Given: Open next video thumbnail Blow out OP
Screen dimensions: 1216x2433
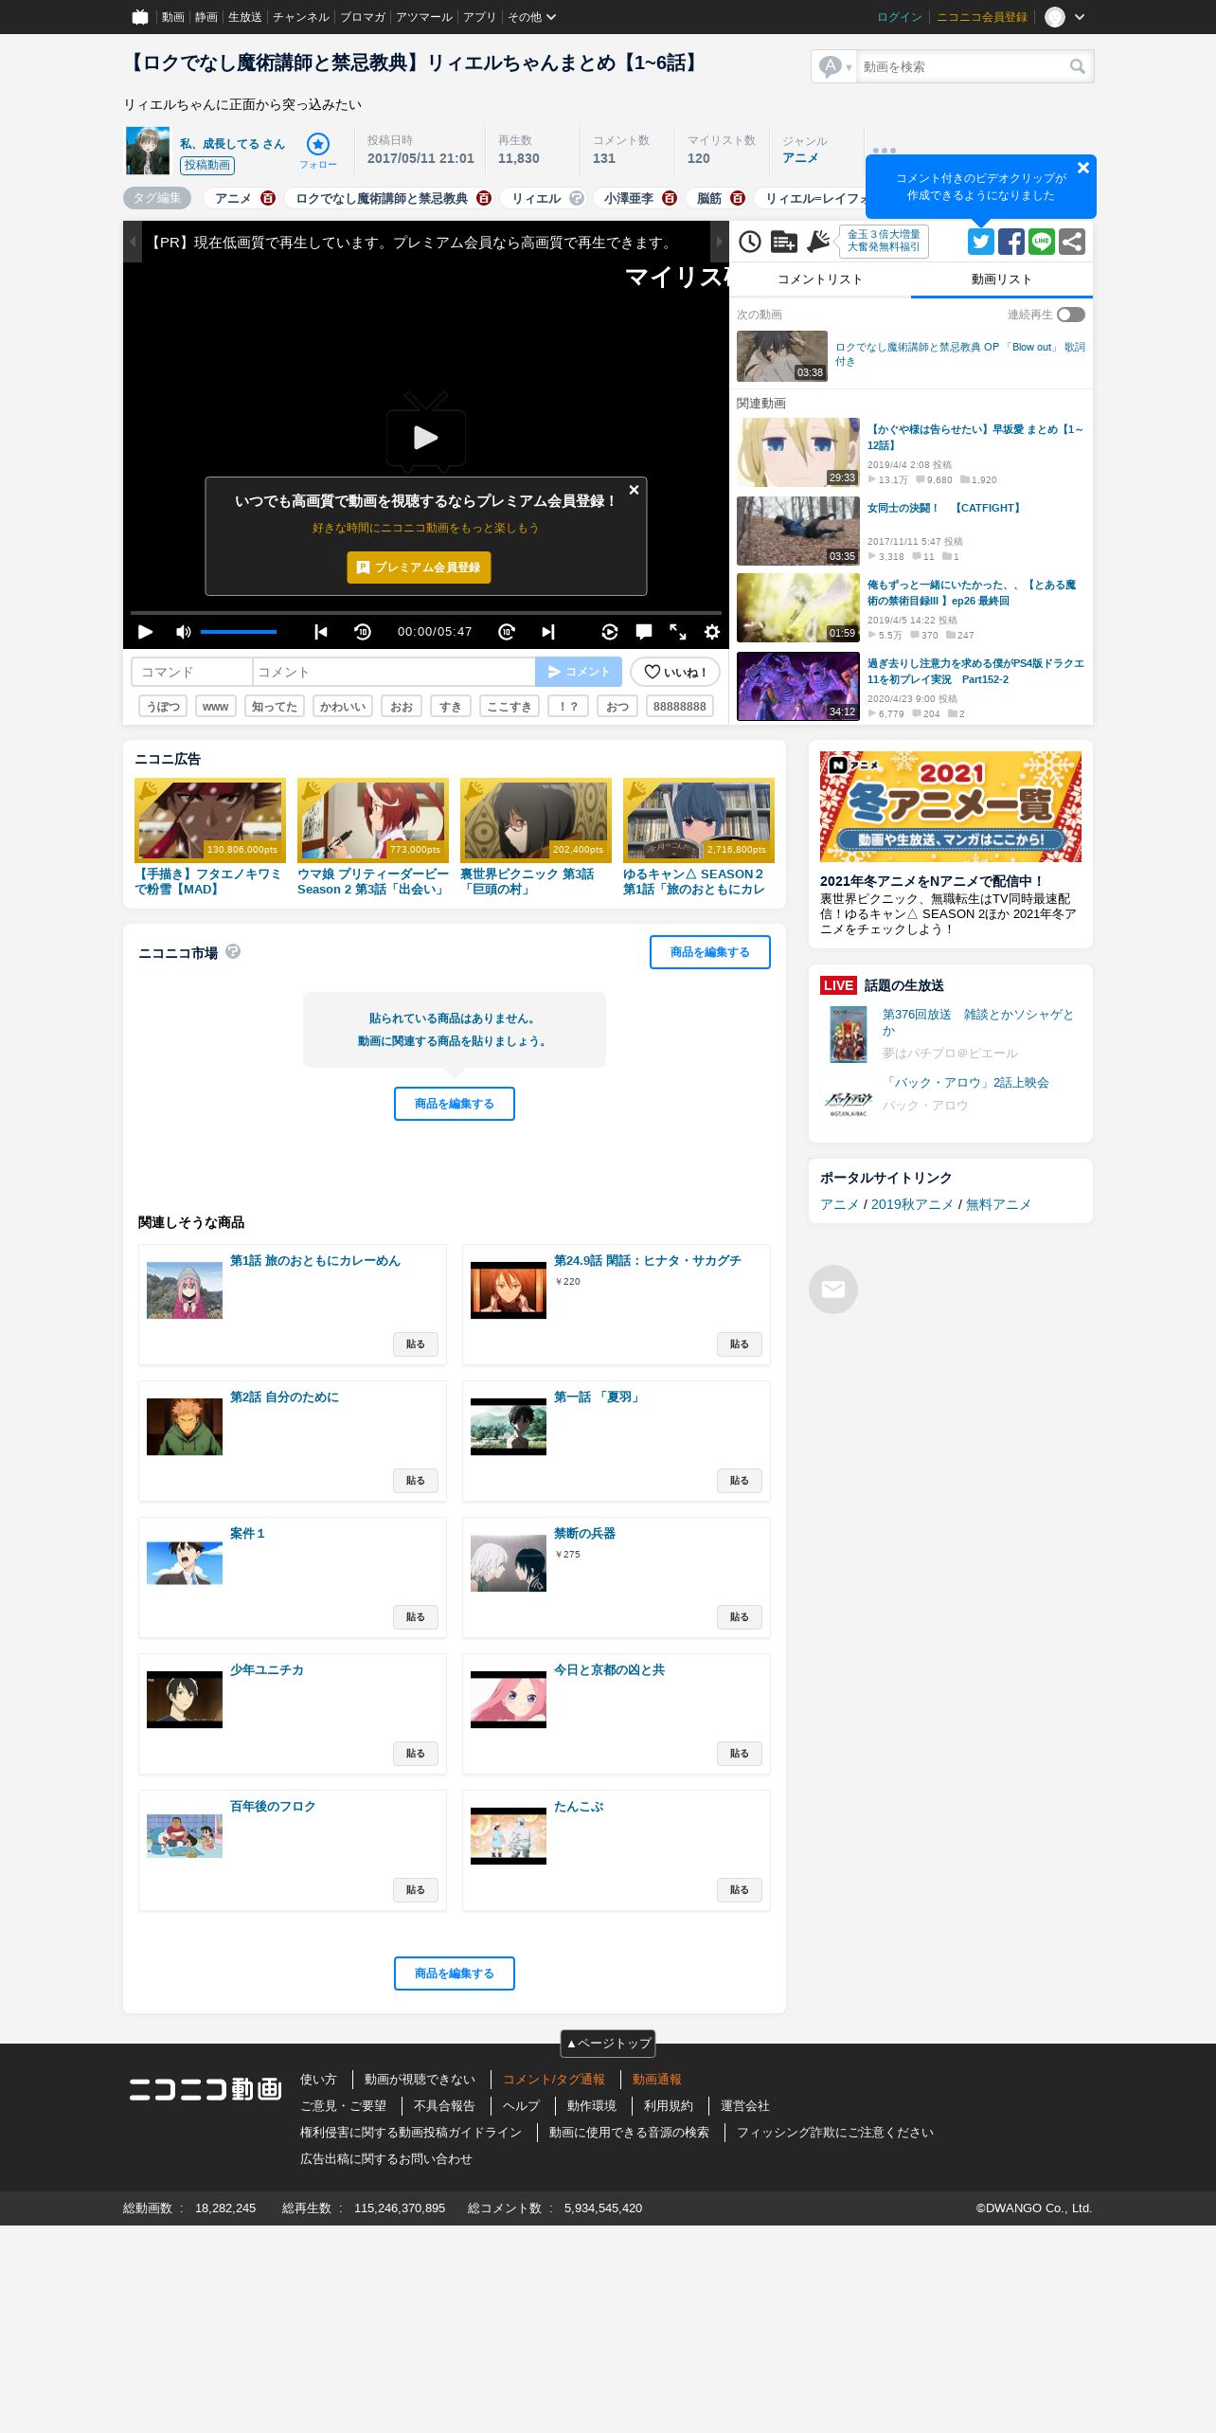Looking at the screenshot, I should 782,356.
